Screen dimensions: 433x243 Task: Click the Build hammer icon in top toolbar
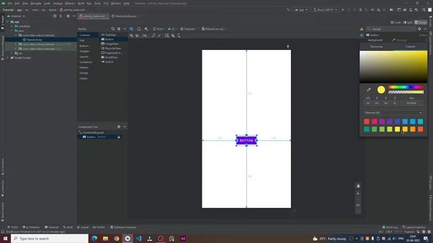coord(289,9)
